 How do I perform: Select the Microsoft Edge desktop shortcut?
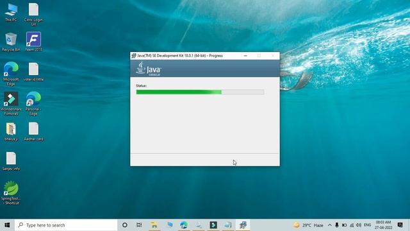pos(11,74)
